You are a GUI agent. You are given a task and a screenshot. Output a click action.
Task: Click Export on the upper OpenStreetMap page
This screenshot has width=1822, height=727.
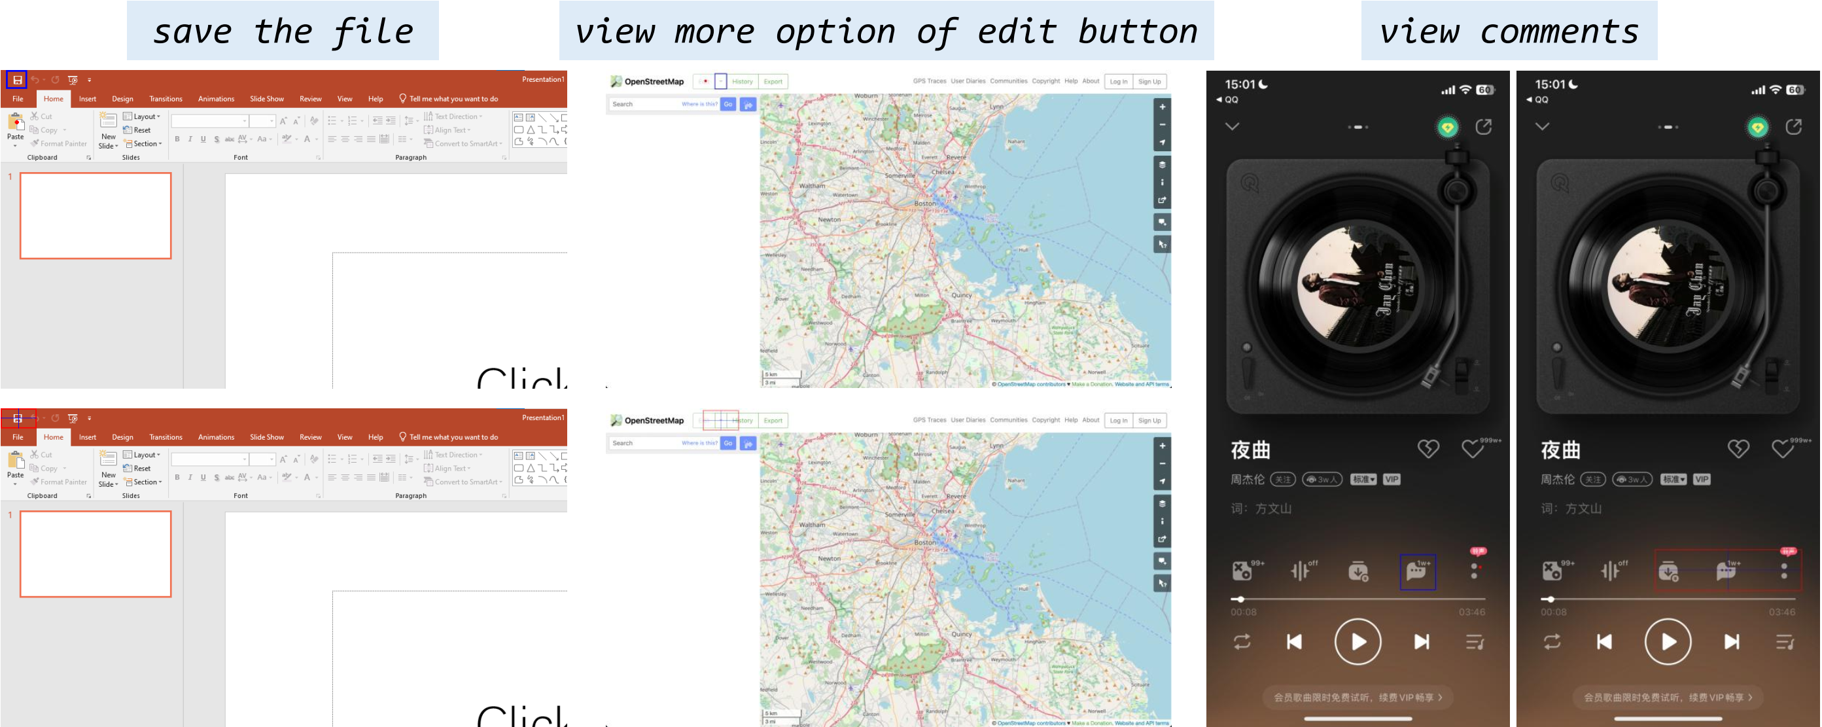coord(773,81)
